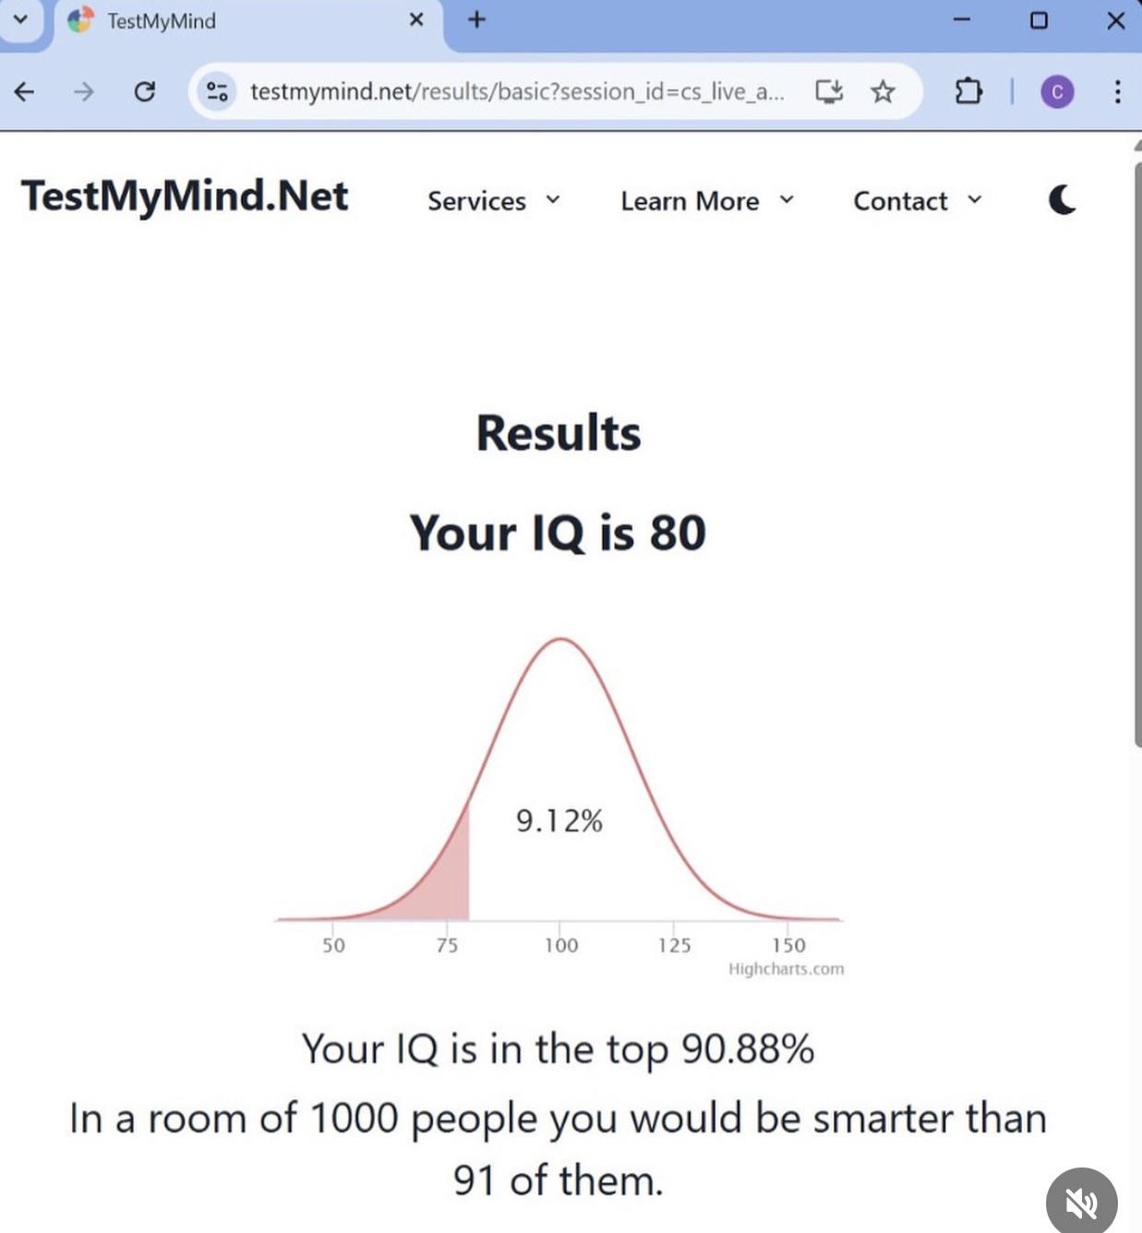Viewport: 1142px width, 1233px height.
Task: Unmute the video with the speaker button
Action: (1081, 1202)
